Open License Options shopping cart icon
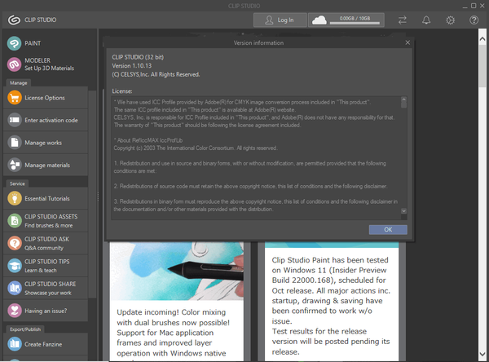Viewport: 489px width, 362px height. (x=15, y=98)
